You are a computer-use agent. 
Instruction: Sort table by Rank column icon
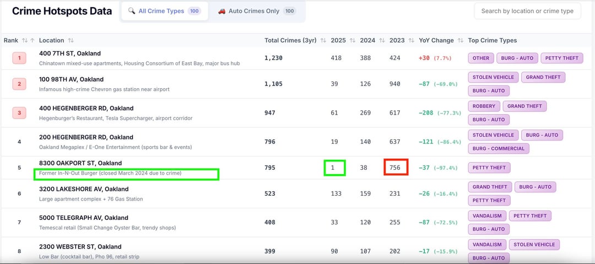[24, 40]
